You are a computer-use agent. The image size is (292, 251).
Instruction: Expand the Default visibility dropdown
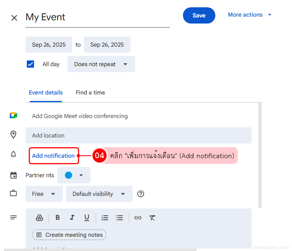[99, 194]
